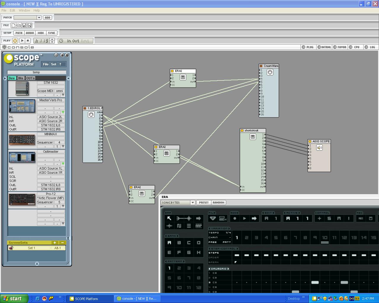Viewport: 379px width, 303px height.
Task: Open the File menu in console menu bar
Action: 4,10
